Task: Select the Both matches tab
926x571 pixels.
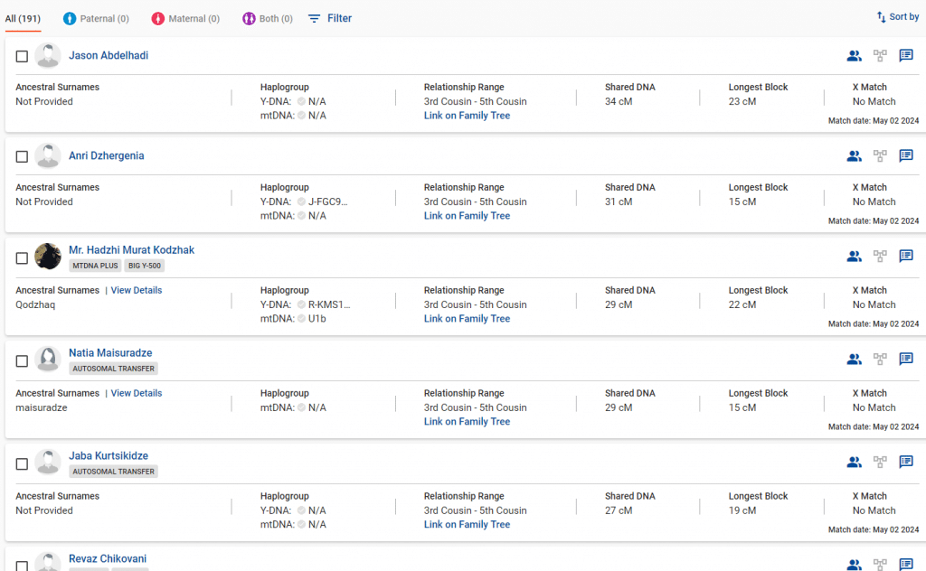Action: tap(268, 18)
